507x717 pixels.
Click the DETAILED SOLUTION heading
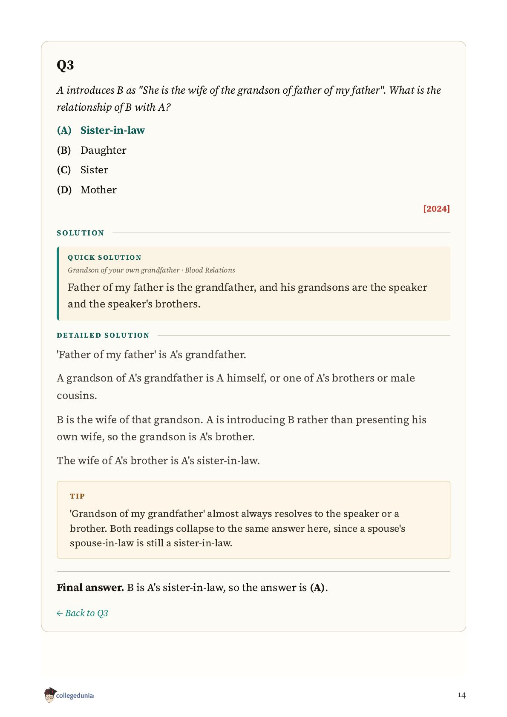[103, 336]
